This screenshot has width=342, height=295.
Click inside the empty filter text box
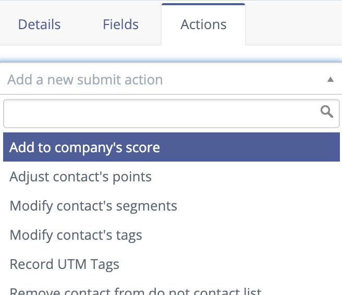(x=172, y=114)
